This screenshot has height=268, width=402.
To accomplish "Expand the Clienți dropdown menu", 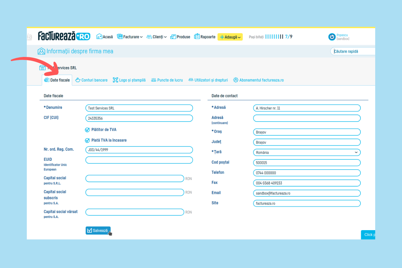I will pyautogui.click(x=157, y=37).
